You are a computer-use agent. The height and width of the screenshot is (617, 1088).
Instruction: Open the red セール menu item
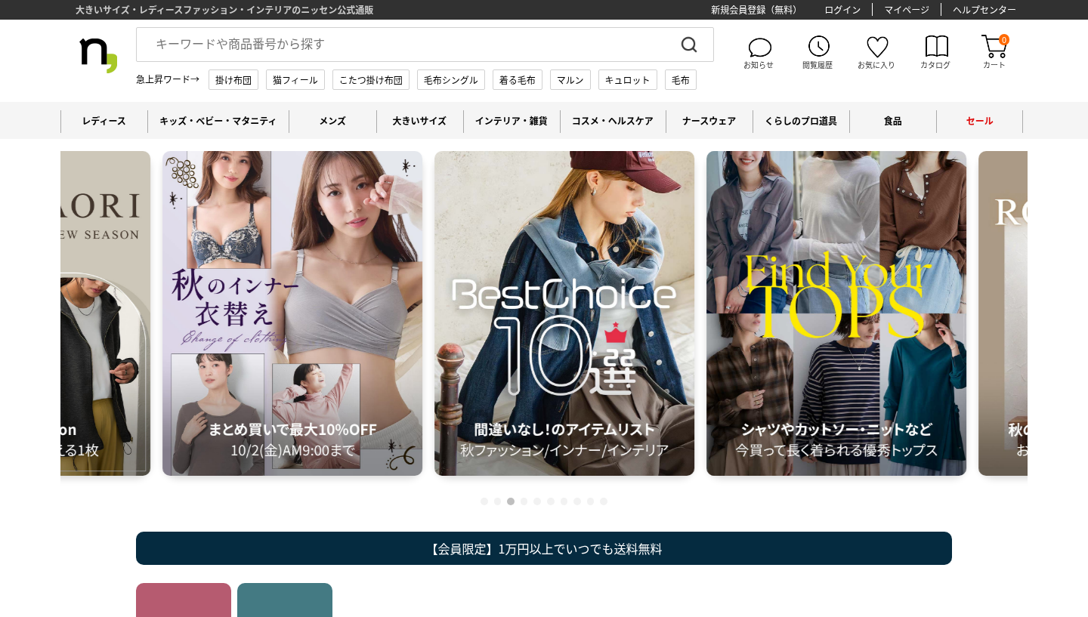click(979, 121)
